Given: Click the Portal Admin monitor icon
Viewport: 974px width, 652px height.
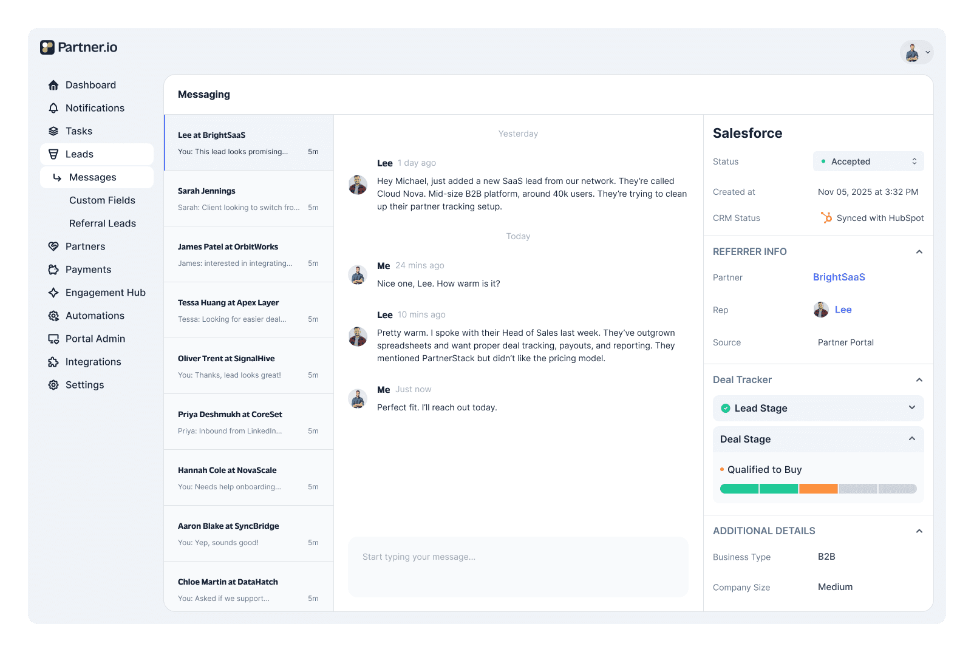Looking at the screenshot, I should (53, 339).
